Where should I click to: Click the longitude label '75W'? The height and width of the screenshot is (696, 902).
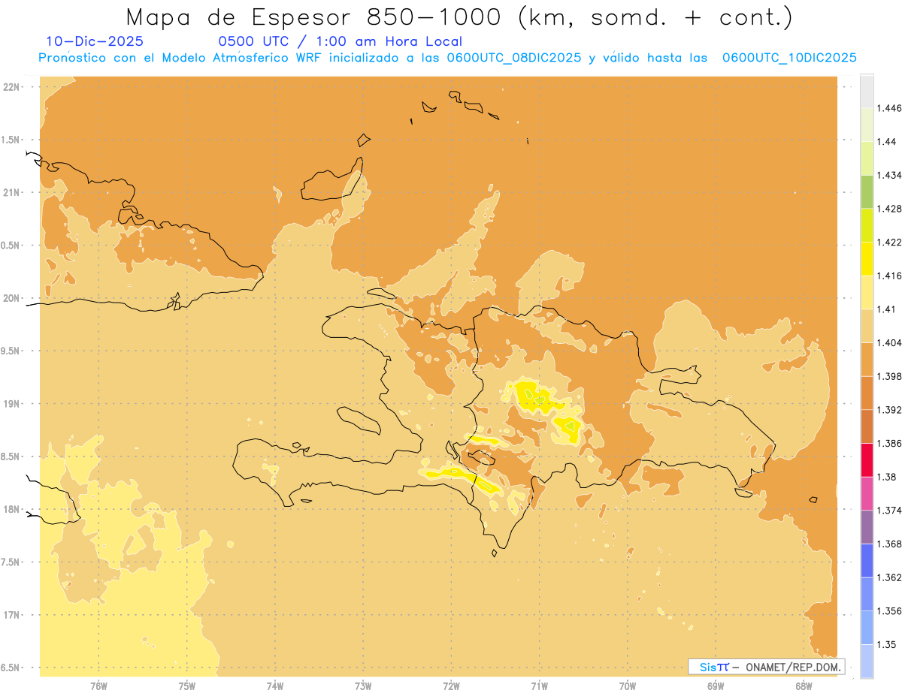(187, 685)
